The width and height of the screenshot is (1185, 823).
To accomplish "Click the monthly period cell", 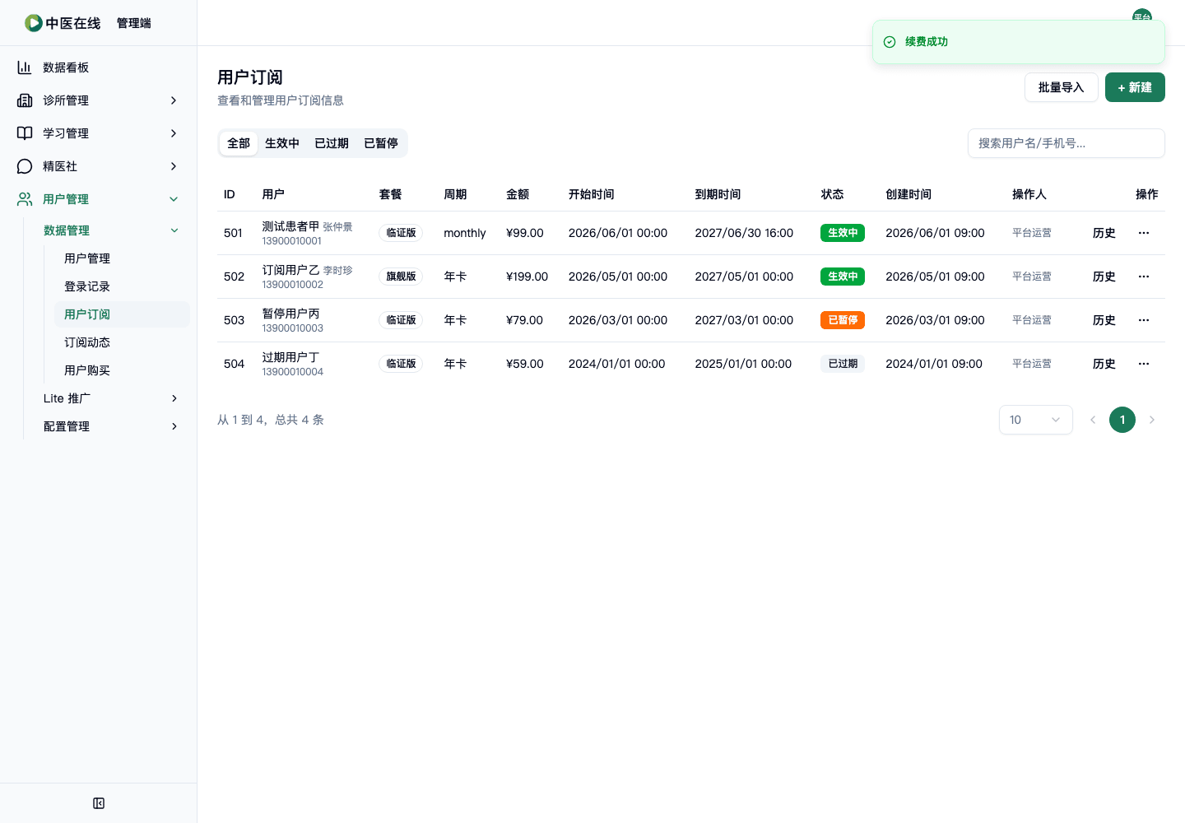I will [x=465, y=233].
